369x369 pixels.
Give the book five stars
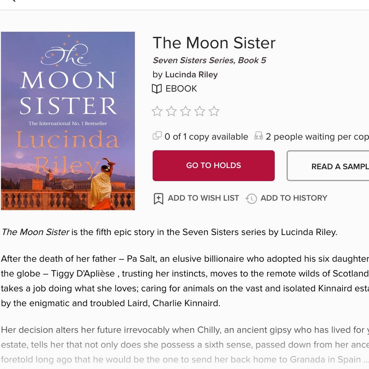click(x=214, y=111)
